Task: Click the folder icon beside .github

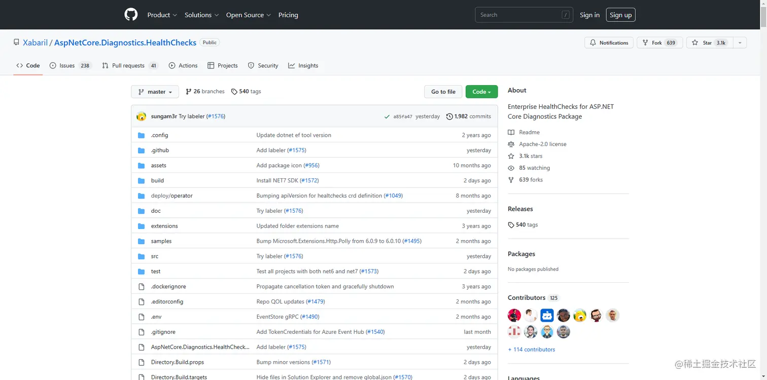Action: pos(142,150)
